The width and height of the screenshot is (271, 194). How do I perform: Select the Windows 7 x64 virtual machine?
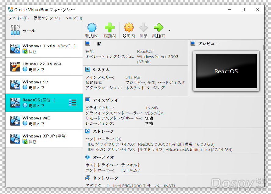pyautogui.click(x=44, y=49)
